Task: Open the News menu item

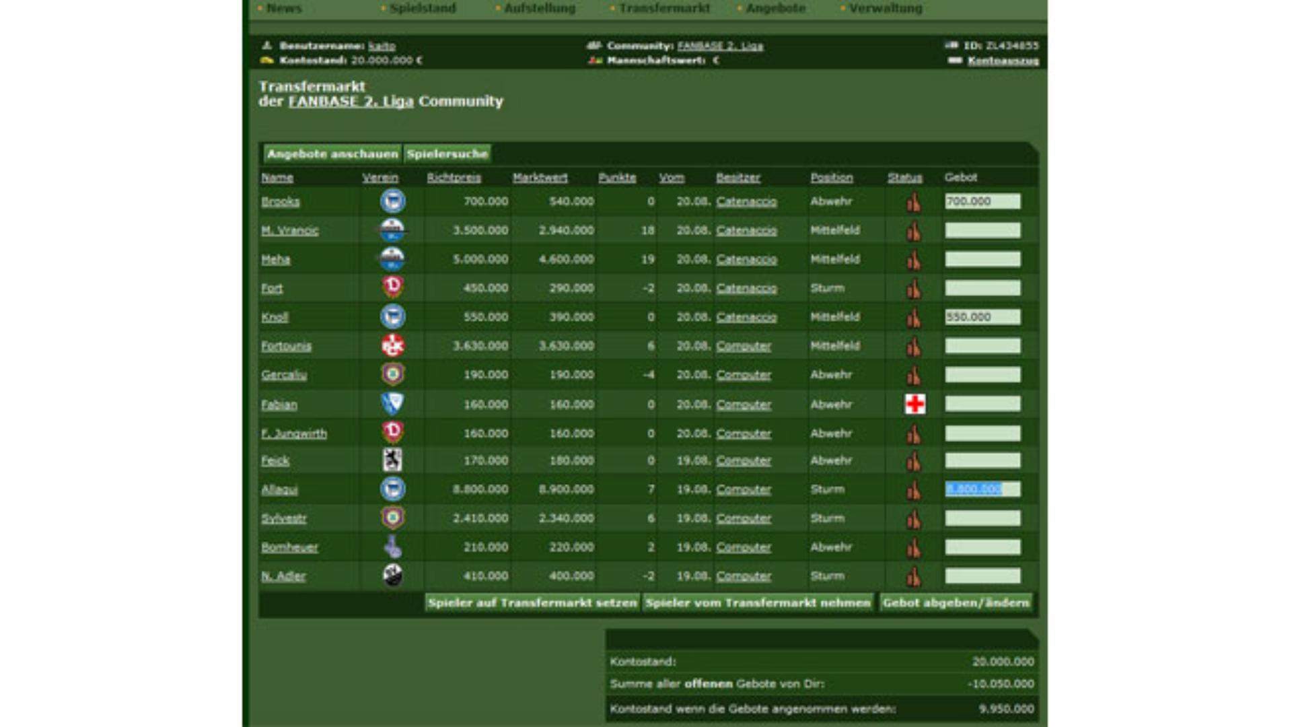Action: pos(284,8)
